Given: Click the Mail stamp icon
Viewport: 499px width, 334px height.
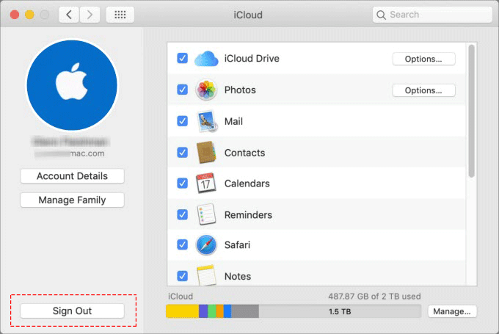Looking at the screenshot, I should [207, 121].
